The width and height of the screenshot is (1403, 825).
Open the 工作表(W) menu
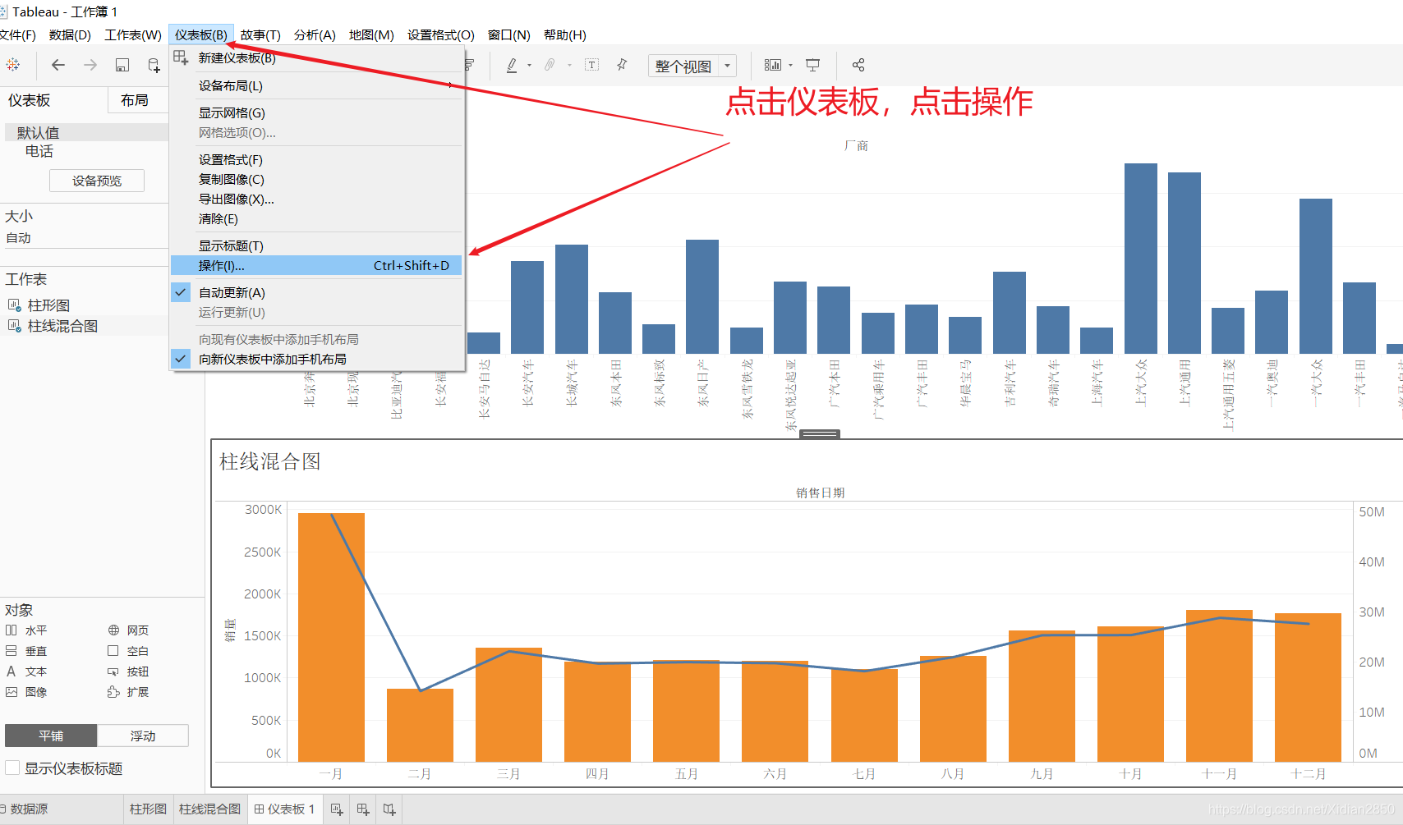[x=133, y=34]
